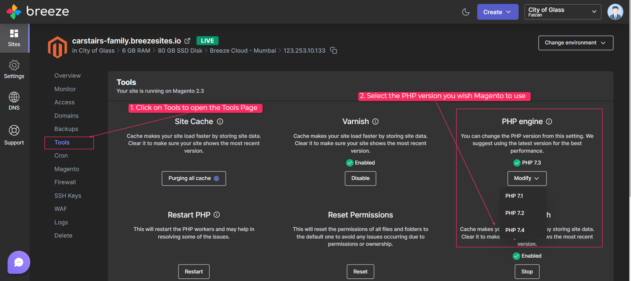Image resolution: width=631 pixels, height=281 pixels.
Task: Click the 'PHP 7.3' current version label
Action: [531, 163]
